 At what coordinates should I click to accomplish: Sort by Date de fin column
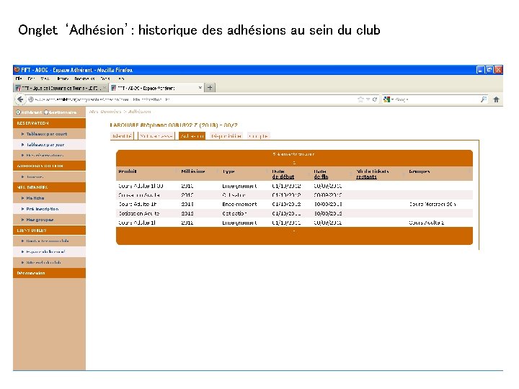tap(321, 174)
